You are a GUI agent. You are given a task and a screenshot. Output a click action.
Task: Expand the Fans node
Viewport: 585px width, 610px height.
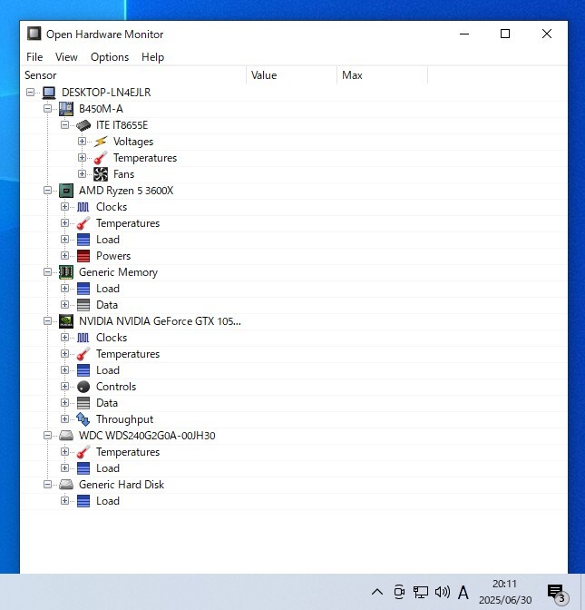(82, 174)
